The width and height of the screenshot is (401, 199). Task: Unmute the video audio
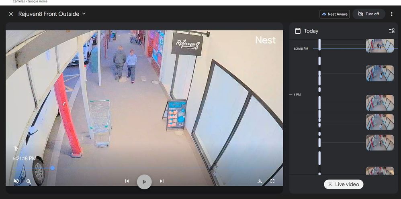16,181
